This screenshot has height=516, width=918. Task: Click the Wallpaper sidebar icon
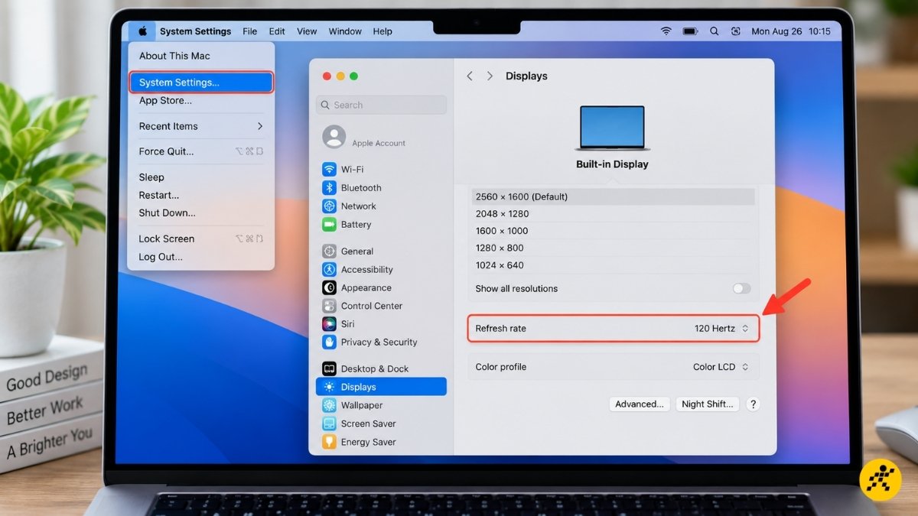click(x=329, y=405)
